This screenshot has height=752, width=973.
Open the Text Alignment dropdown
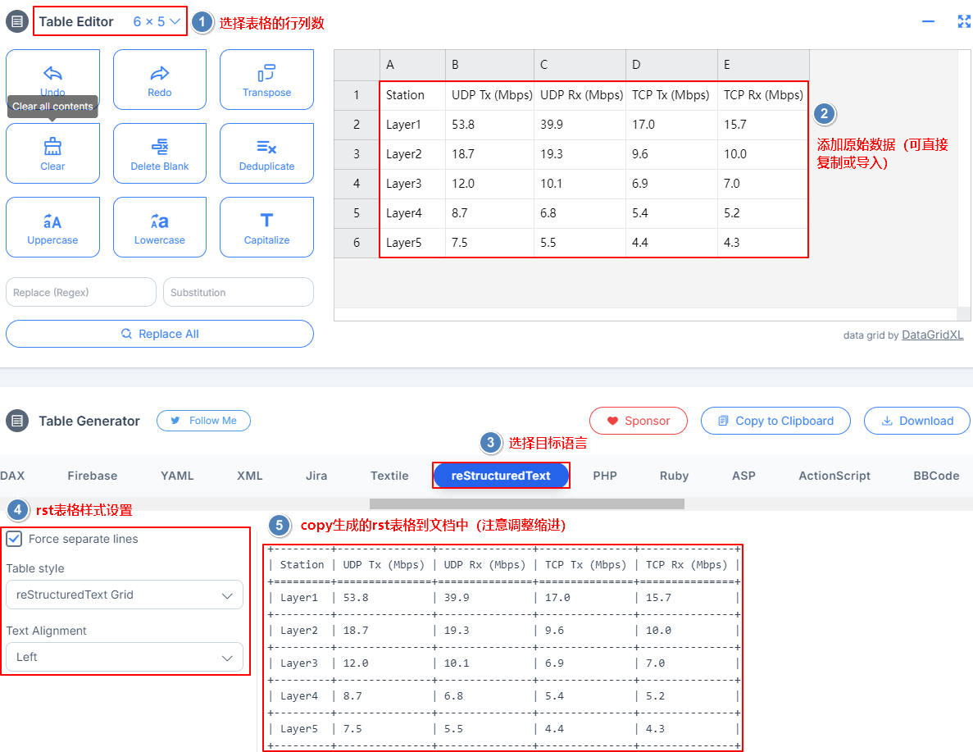[125, 657]
